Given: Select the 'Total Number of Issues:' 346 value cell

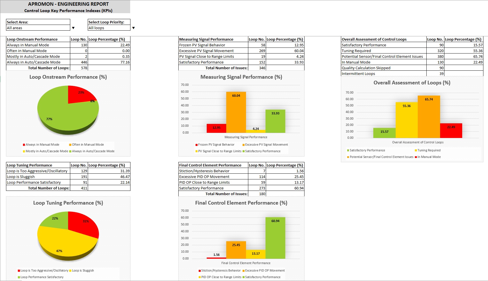Looking at the screenshot, I should coord(257,68).
